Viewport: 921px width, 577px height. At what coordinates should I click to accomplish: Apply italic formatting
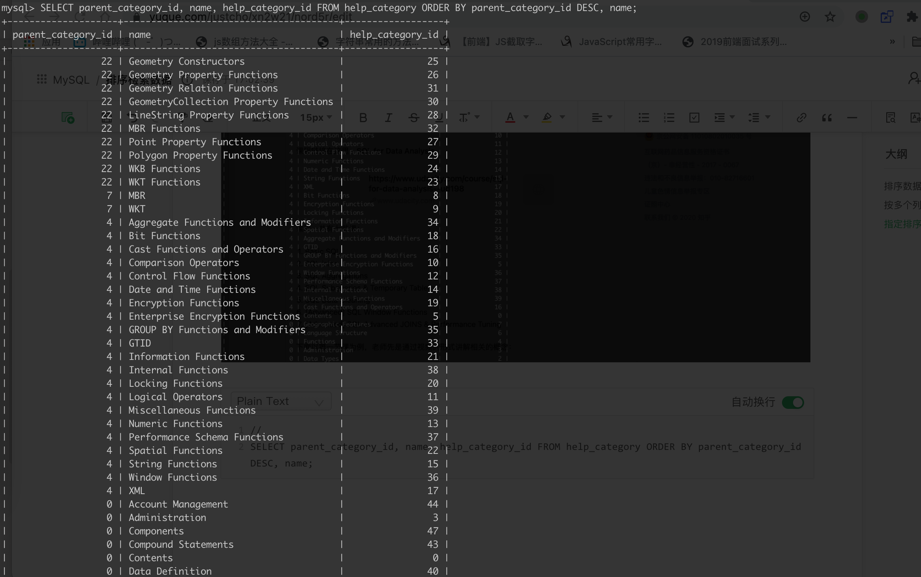click(x=389, y=118)
